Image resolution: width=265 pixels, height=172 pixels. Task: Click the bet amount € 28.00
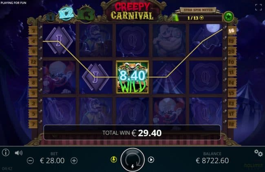[x=52, y=161]
